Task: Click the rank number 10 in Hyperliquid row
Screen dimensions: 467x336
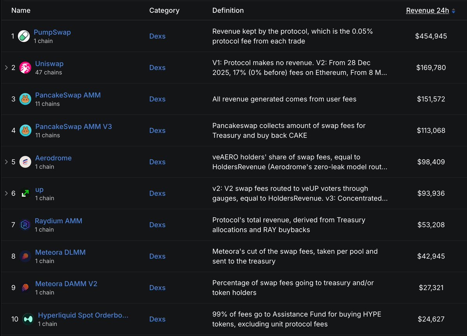Action: tap(15, 319)
